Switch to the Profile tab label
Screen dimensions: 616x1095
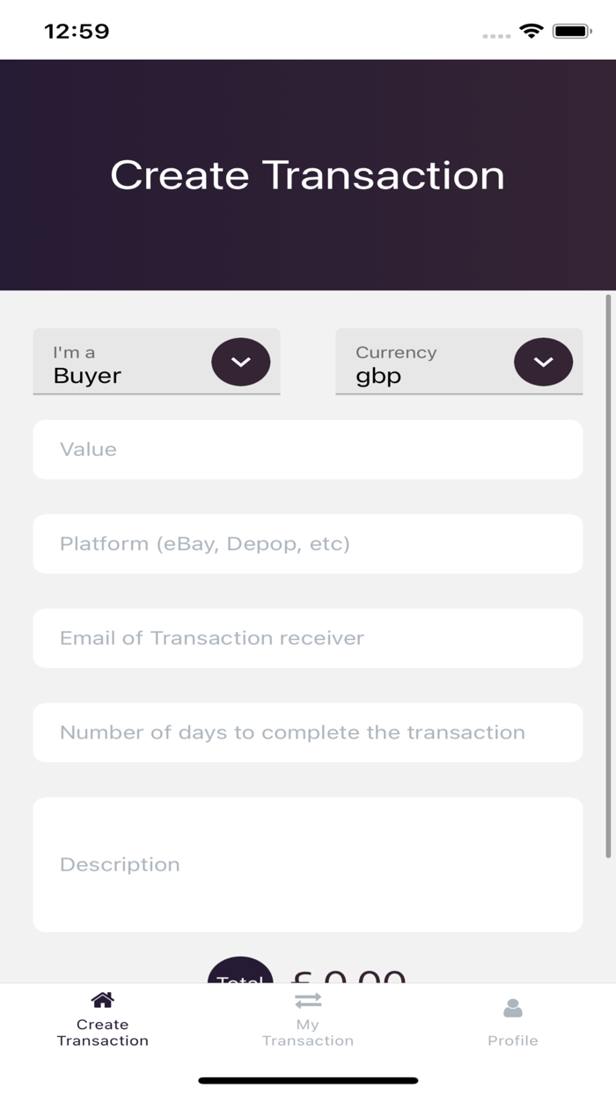coord(512,1040)
